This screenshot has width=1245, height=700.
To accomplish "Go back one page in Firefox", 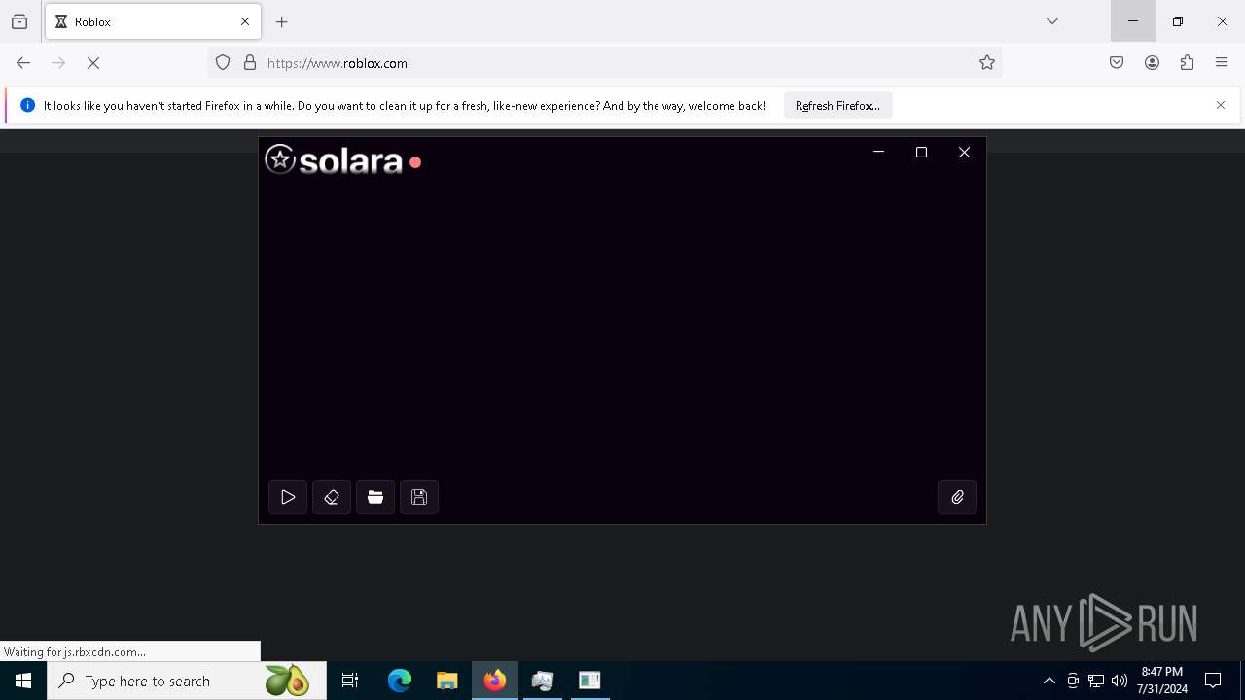I will click(23, 63).
